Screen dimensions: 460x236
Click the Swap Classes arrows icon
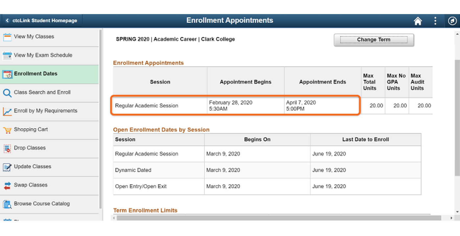coord(7,186)
